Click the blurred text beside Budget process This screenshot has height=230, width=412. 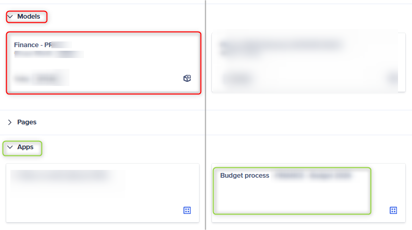point(313,176)
